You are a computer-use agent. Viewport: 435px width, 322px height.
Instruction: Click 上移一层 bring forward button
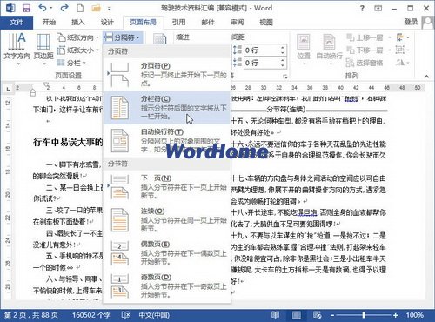coord(365,37)
